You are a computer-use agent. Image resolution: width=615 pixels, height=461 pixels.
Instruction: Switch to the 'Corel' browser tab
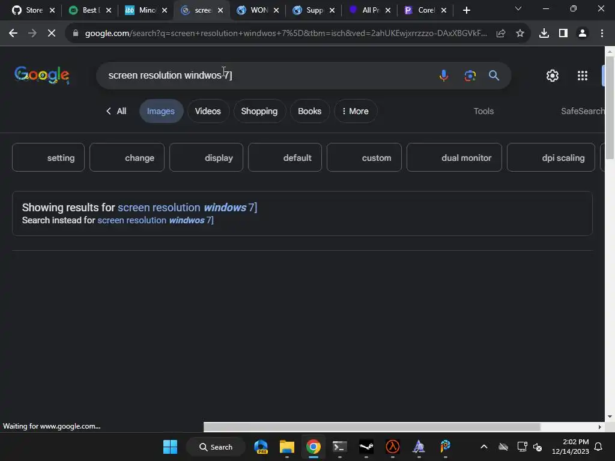pyautogui.click(x=425, y=10)
